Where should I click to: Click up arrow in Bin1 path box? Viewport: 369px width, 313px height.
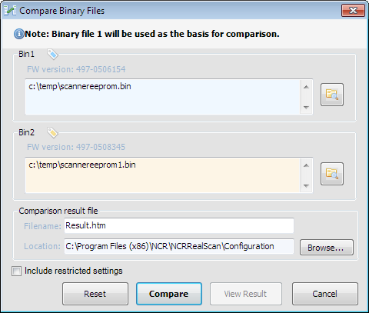(x=306, y=87)
